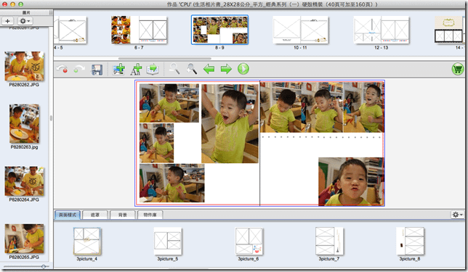468x272 pixels.
Task: Add a photo with the image plus icon
Action: pyautogui.click(x=118, y=69)
